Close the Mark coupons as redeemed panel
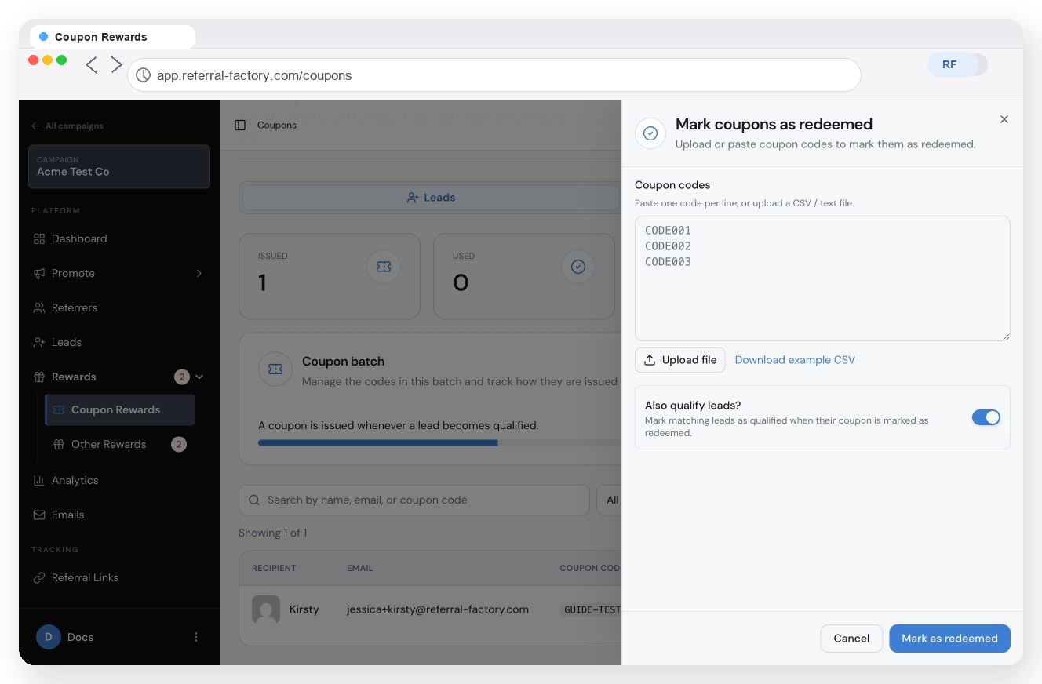Viewport: 1042px width, 684px height. click(x=1004, y=119)
